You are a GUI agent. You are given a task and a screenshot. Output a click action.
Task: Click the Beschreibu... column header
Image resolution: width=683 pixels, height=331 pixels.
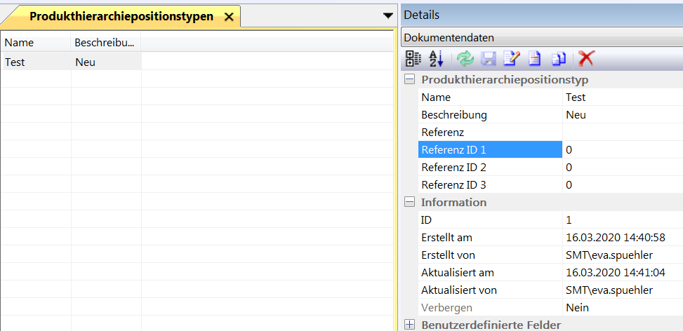(105, 43)
